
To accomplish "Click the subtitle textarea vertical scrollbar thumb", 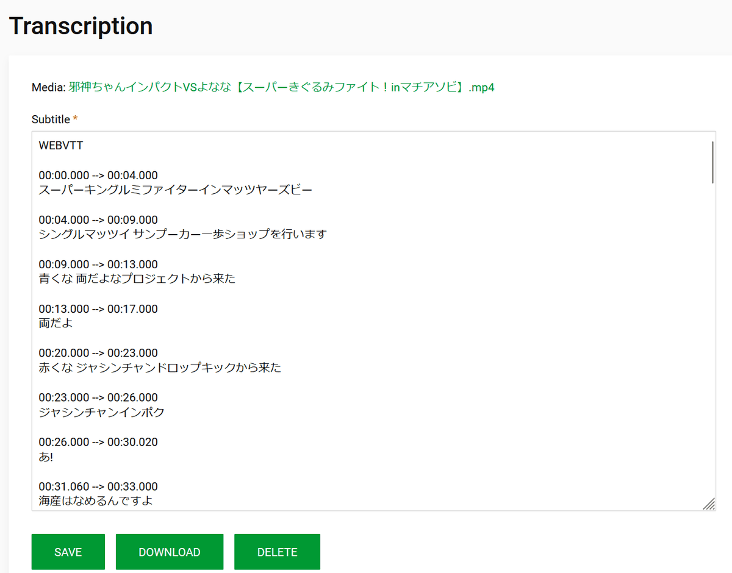I will [x=711, y=162].
